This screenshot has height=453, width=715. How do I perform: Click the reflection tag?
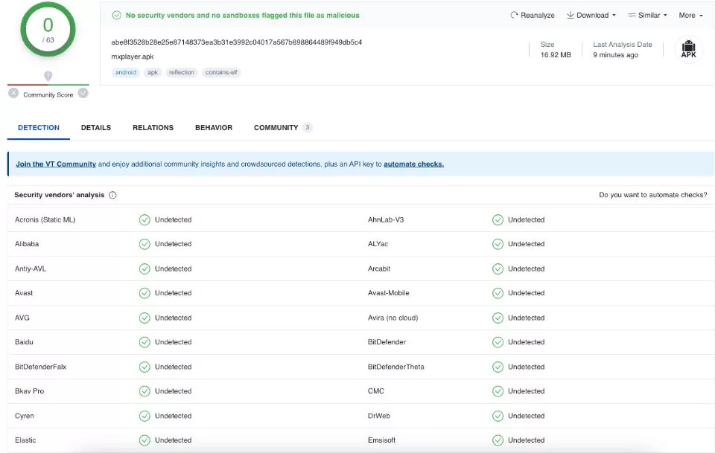point(182,72)
